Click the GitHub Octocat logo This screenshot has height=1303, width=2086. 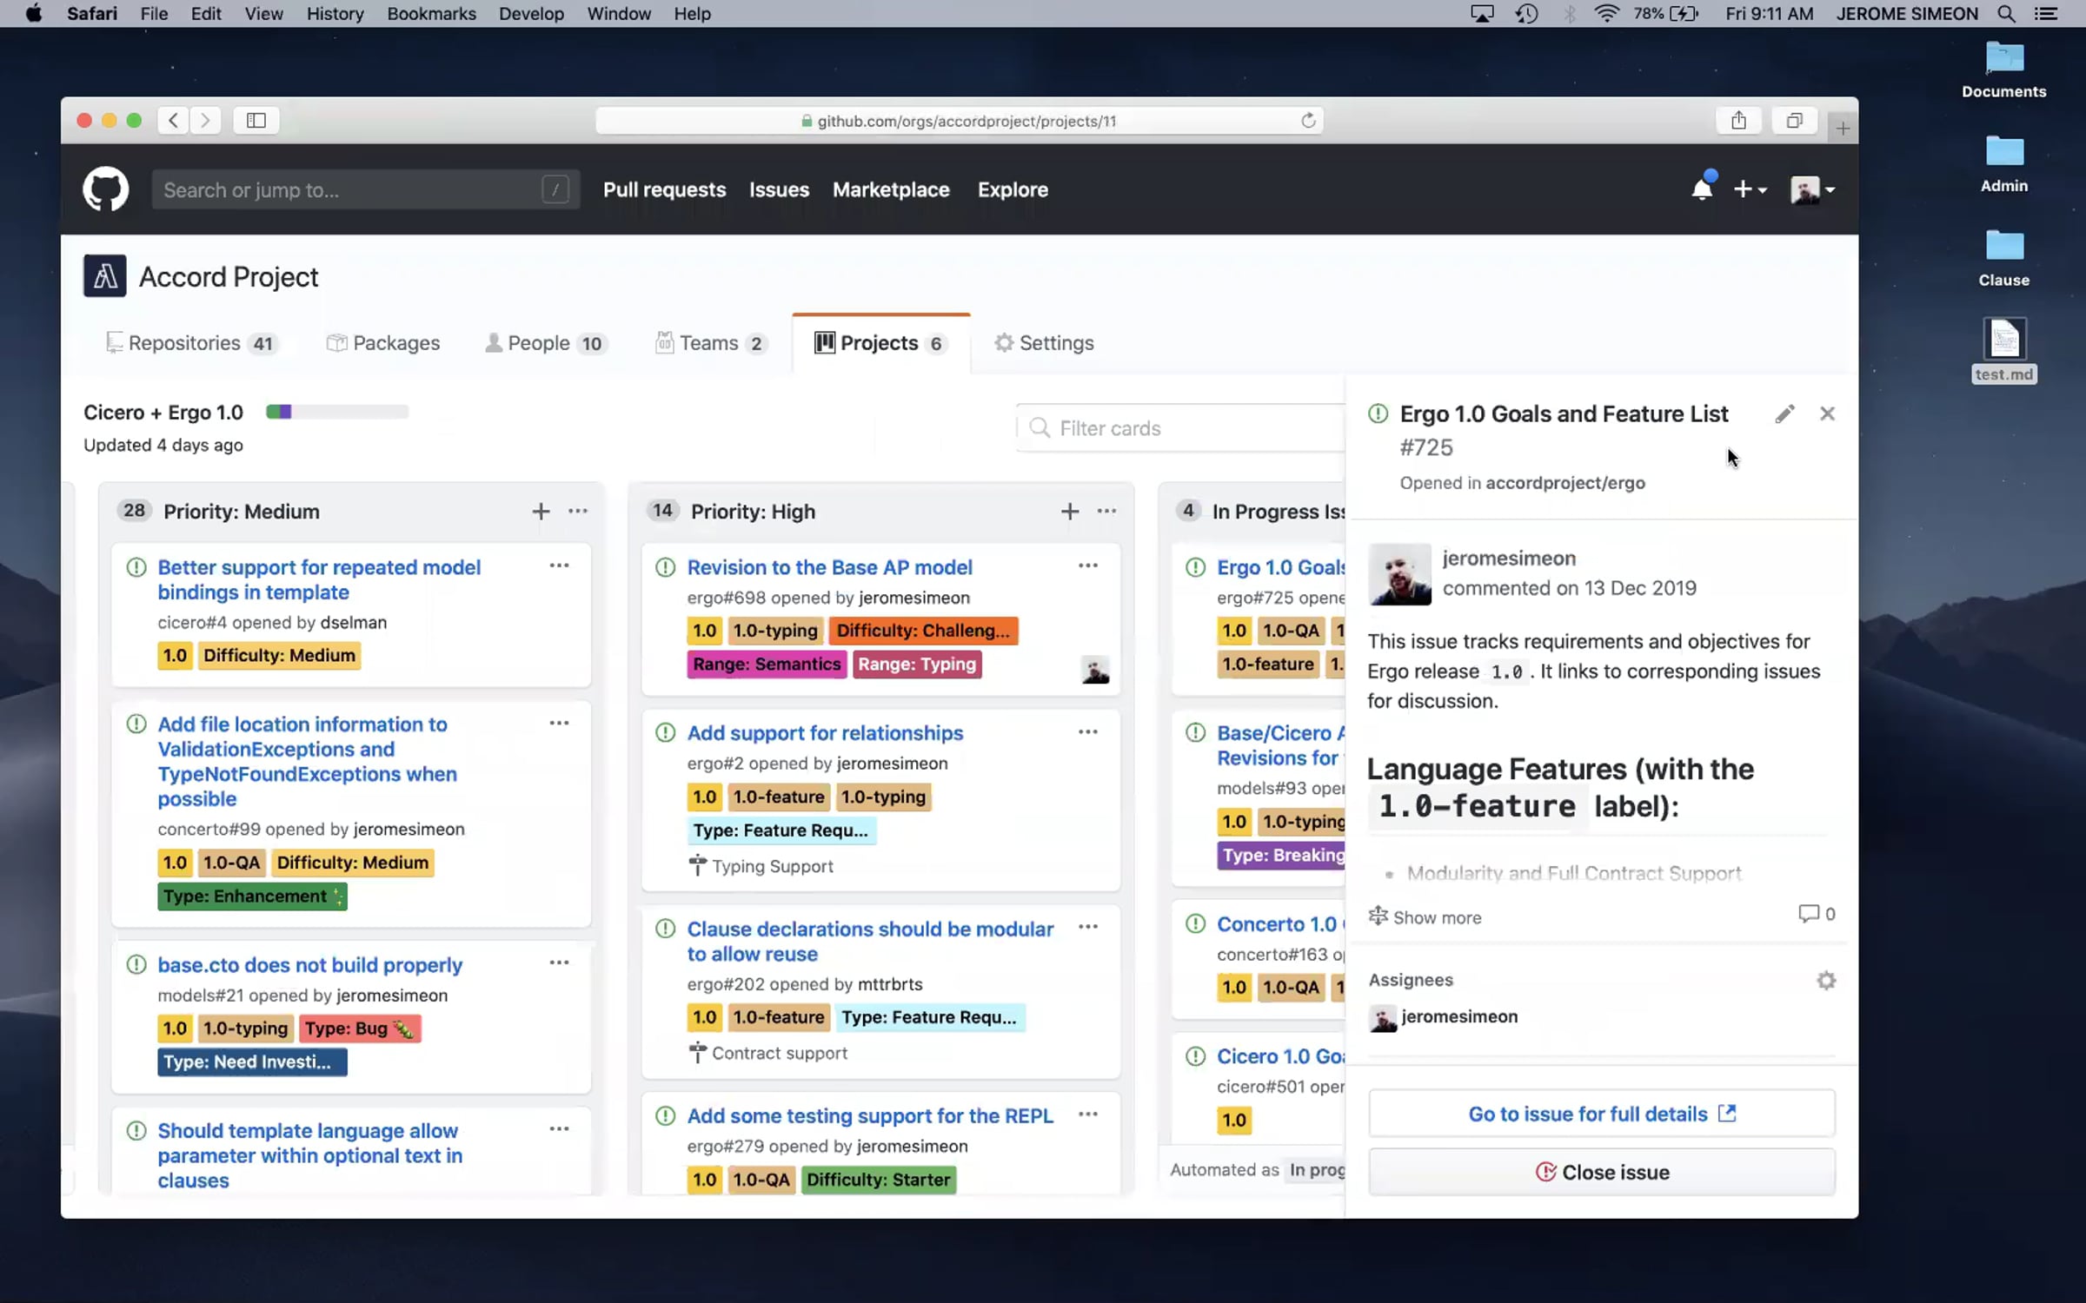point(105,189)
